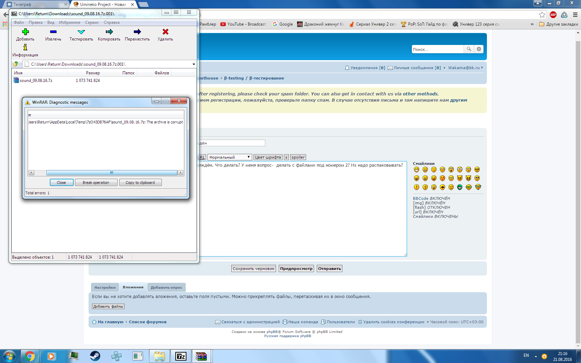Screen dimensions: 581x363
Task: Click Цвет шрифта button
Action: pos(268,157)
